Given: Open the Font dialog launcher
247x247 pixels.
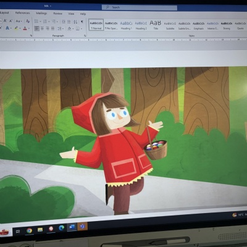Looking at the screenshot, I should point(31,36).
